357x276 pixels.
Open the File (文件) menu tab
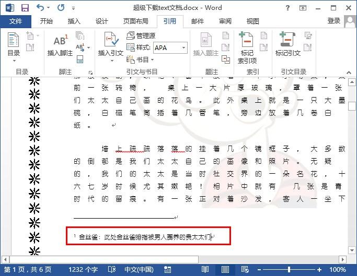click(16, 21)
